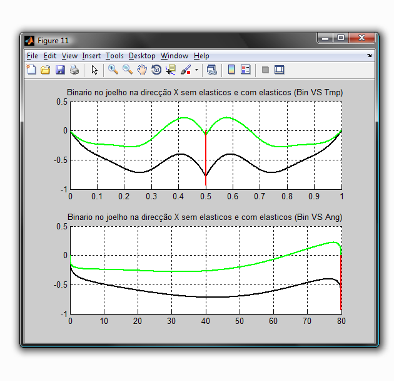Open the Insert menu

coord(91,56)
